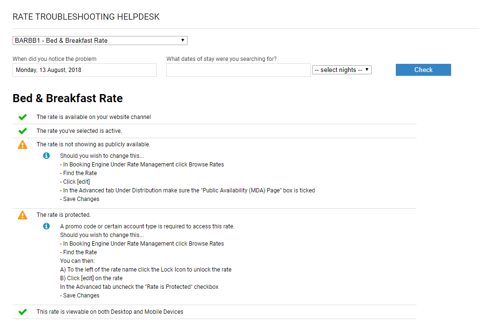Click the promo code or account type message
The height and width of the screenshot is (320, 479).
click(x=147, y=226)
